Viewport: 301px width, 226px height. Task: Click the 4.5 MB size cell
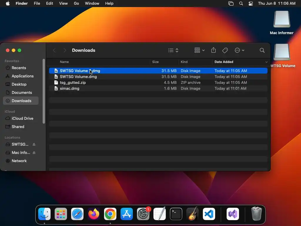[170, 83]
